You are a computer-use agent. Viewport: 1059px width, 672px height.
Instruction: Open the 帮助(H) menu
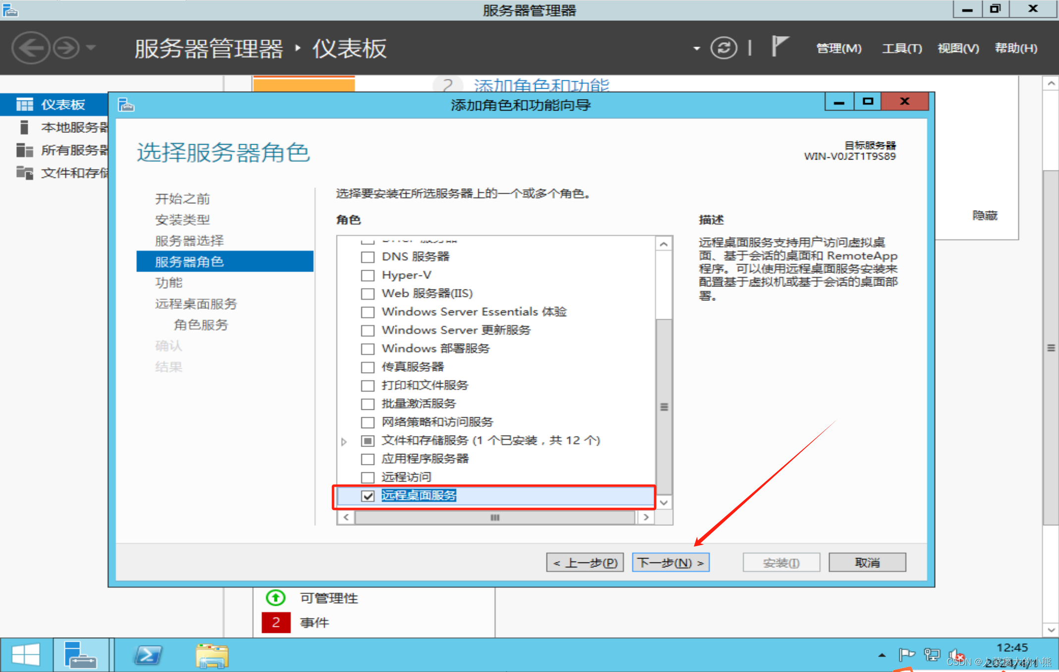pos(1016,48)
